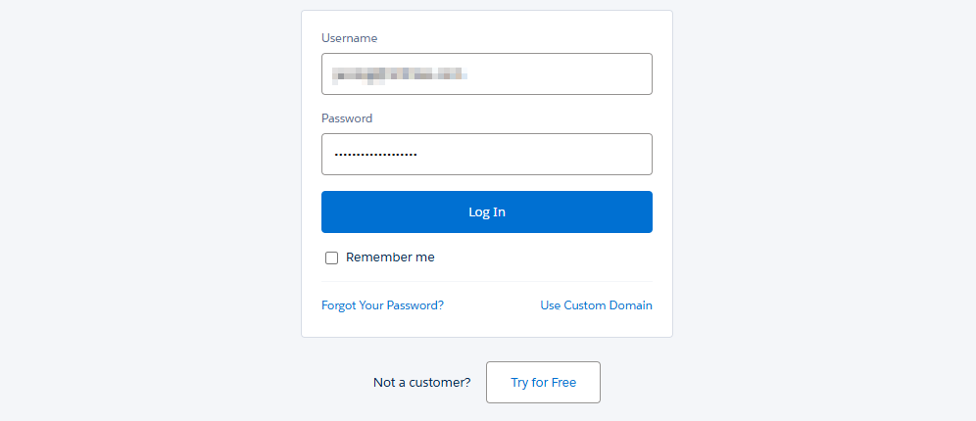Image resolution: width=976 pixels, height=421 pixels.
Task: Click the divider line below Remember me
Action: click(x=487, y=282)
